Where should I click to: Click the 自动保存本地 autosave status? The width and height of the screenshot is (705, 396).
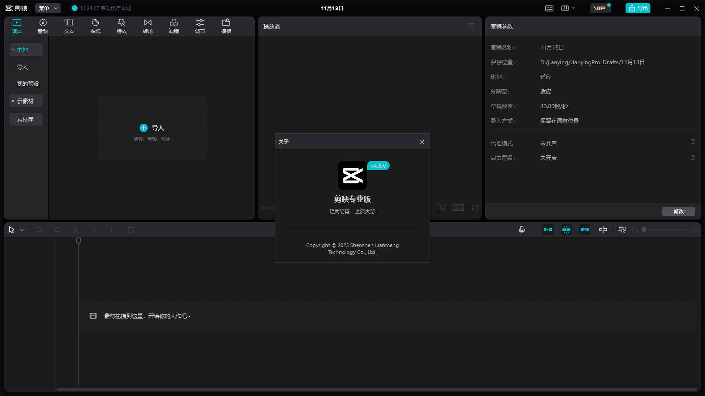point(101,8)
